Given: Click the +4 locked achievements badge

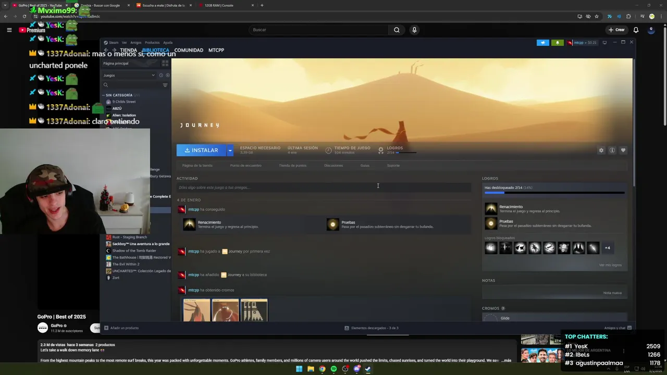Looking at the screenshot, I should click(x=607, y=248).
